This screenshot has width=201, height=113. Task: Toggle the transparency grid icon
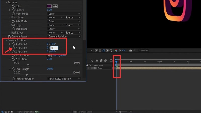tap(100, 50)
